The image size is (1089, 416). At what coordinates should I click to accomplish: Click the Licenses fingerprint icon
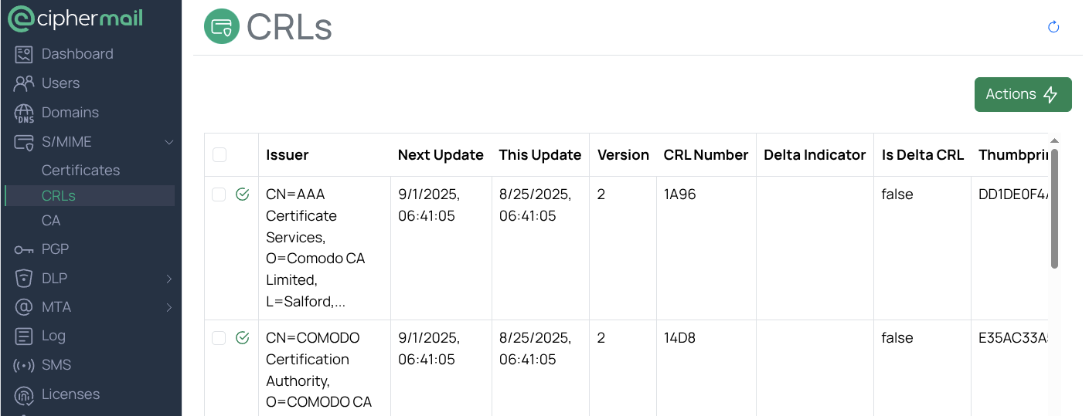tap(24, 395)
